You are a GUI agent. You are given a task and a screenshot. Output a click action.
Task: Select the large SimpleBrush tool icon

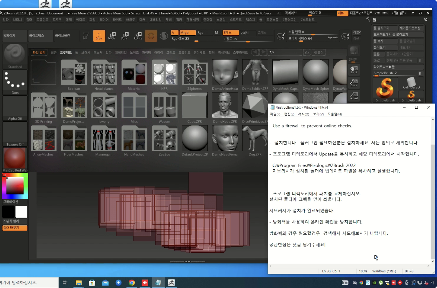click(385, 90)
